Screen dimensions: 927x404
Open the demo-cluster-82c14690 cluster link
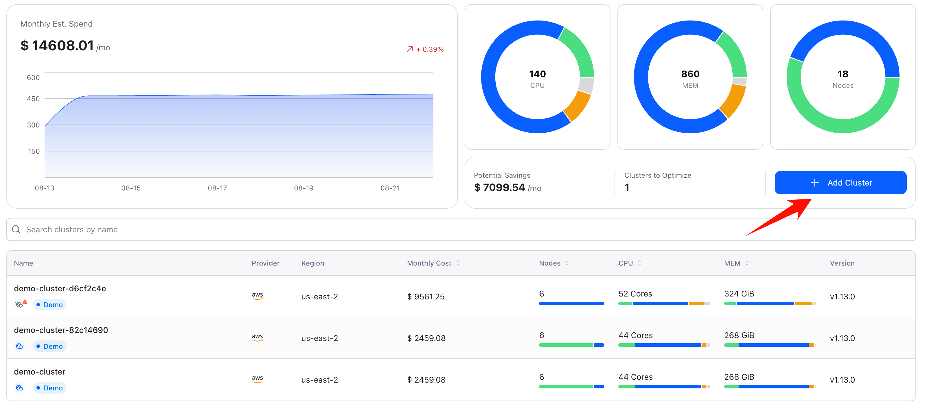(x=61, y=330)
